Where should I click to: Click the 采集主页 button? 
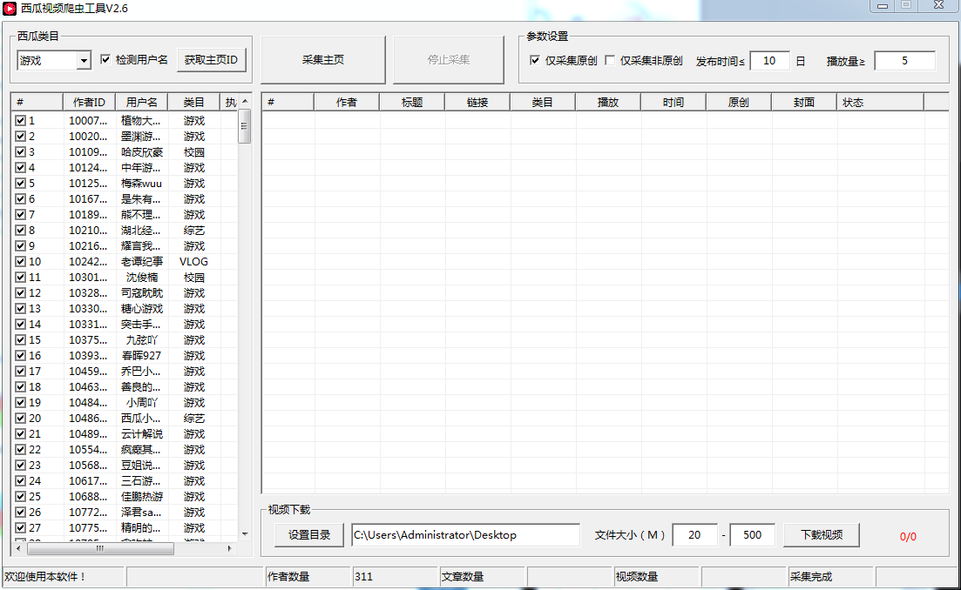pos(322,60)
